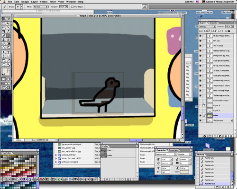Select the Rectangular Marquee tool
The image size is (237, 189).
tap(3, 23)
